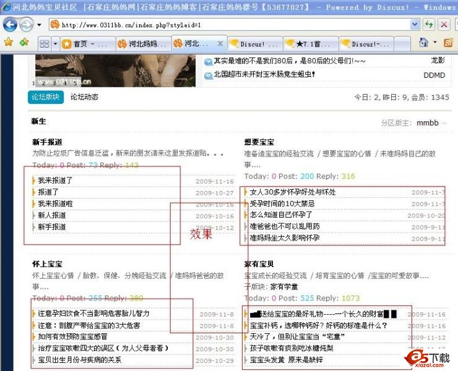Open the Quick Tabs grid icon

pyautogui.click(x=44, y=44)
